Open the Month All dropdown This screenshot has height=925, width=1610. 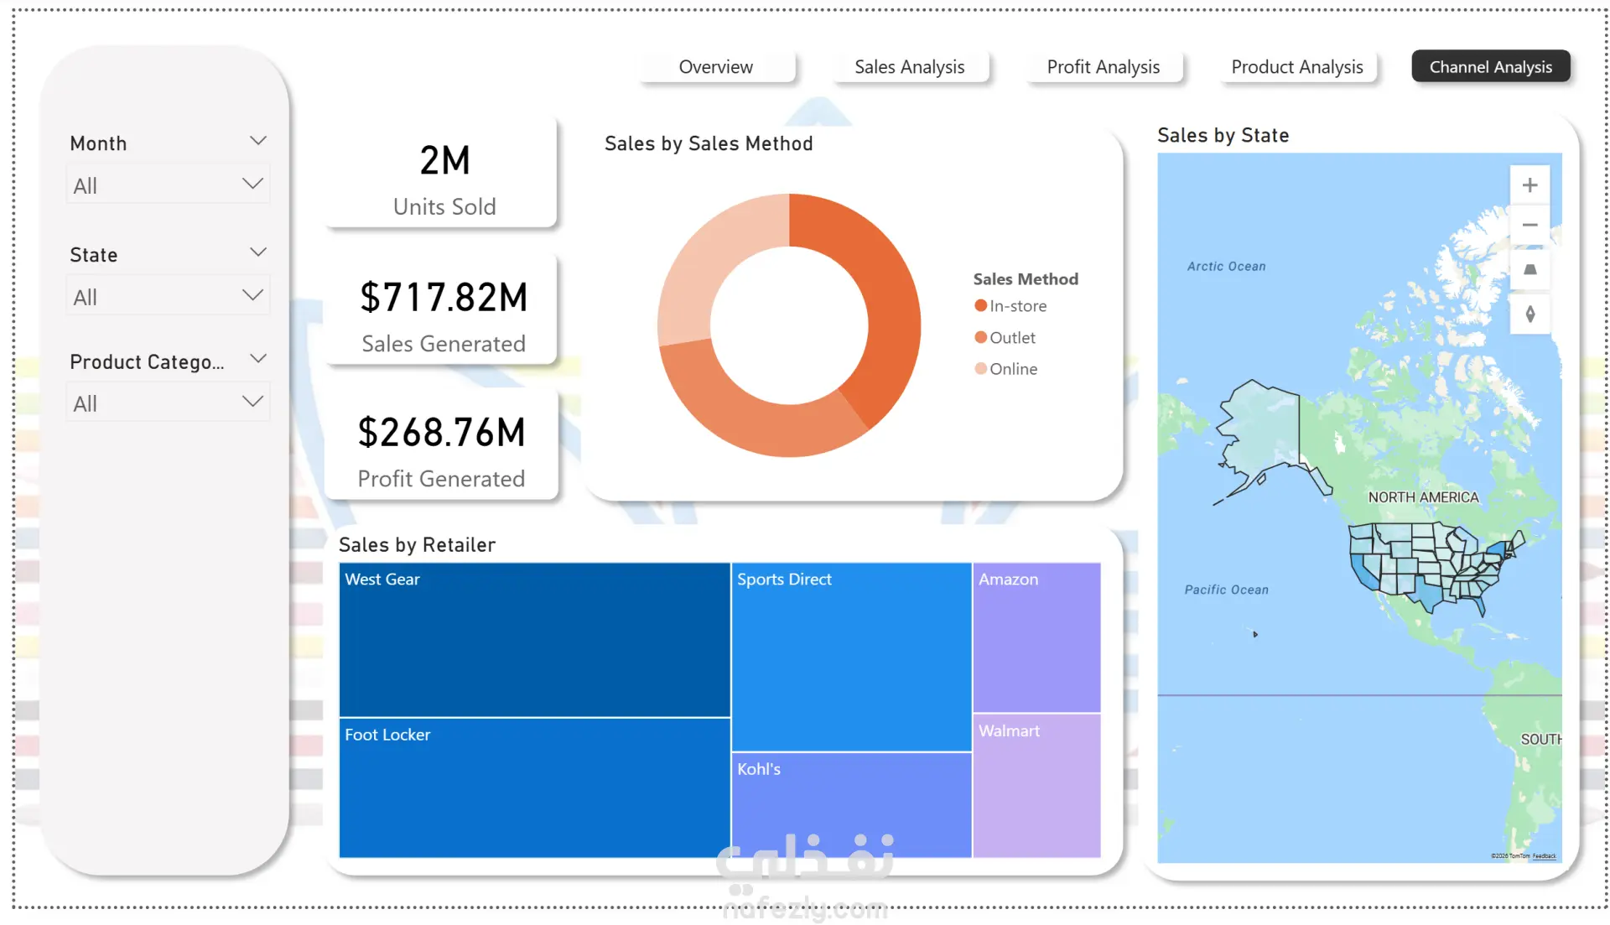click(168, 184)
